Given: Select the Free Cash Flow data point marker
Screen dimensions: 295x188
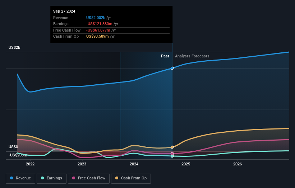Looking at the screenshot, I should point(172,154).
